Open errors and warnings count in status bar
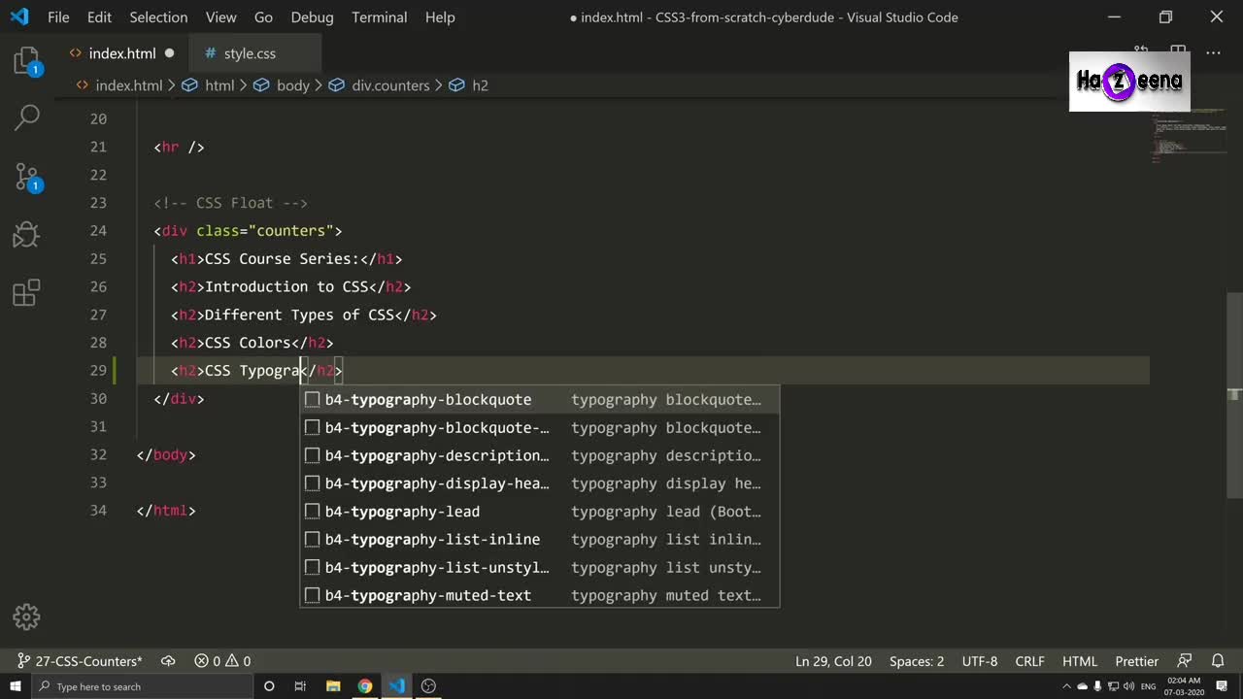Screen dimensions: 1243x699 point(222,661)
